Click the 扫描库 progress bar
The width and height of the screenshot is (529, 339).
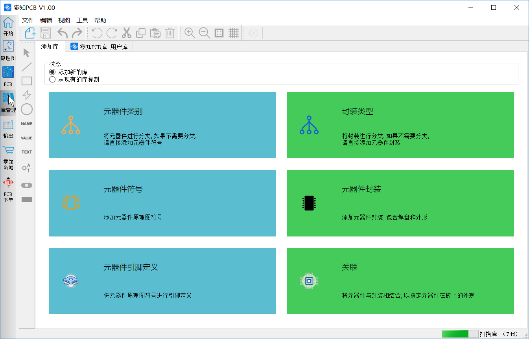point(459,334)
